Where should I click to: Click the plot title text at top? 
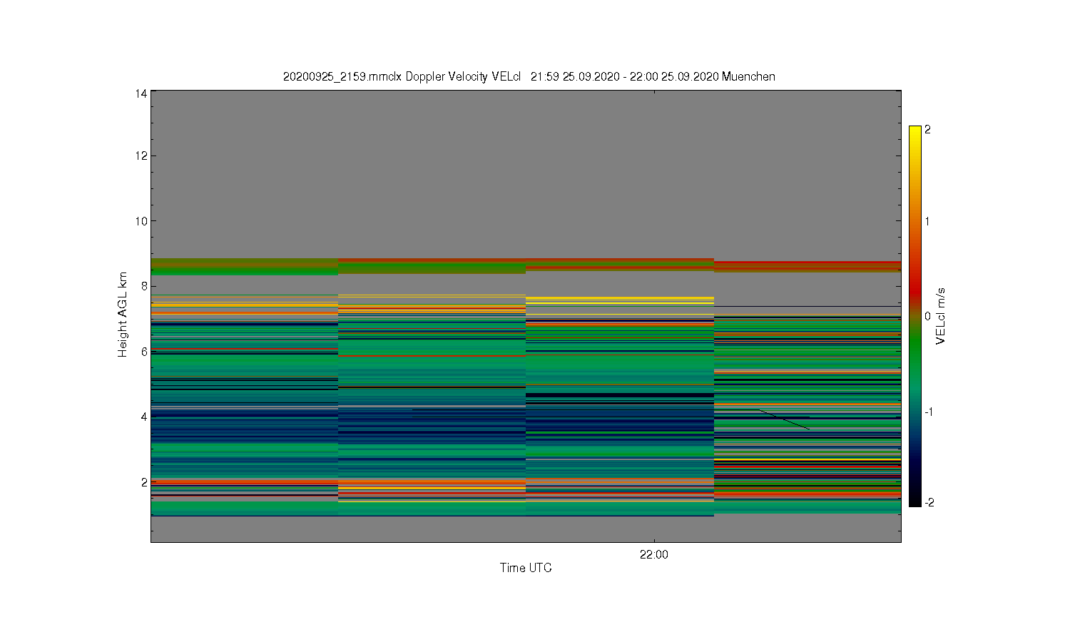pyautogui.click(x=529, y=76)
